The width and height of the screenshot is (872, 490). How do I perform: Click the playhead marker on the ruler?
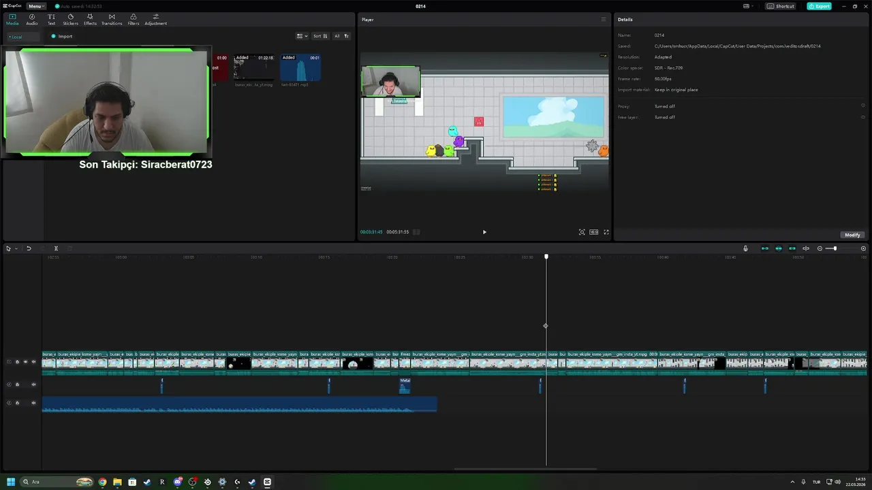pos(546,257)
